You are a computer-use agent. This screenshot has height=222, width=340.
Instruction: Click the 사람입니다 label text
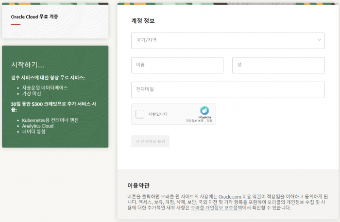point(158,114)
